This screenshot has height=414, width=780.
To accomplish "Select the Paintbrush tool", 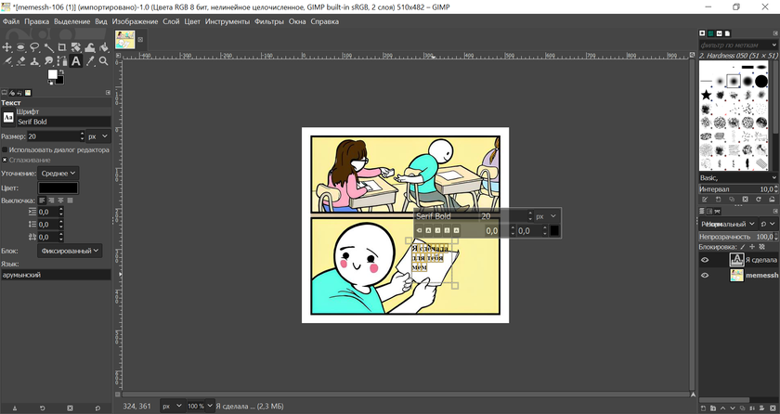I will coord(7,61).
